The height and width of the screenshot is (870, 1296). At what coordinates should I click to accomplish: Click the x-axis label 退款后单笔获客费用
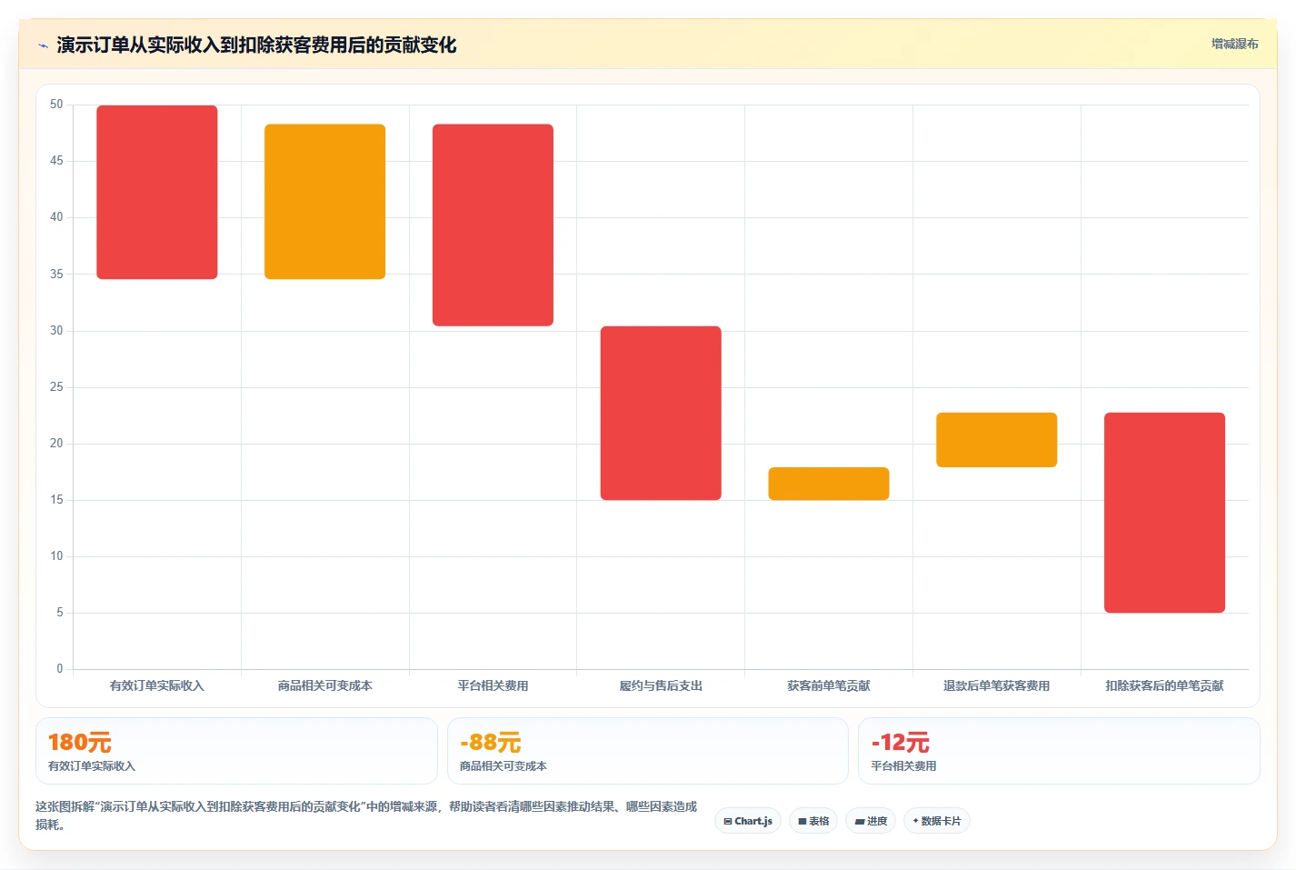(997, 685)
